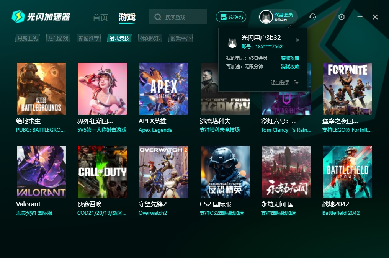Open Call of Duty game cover

103,172
